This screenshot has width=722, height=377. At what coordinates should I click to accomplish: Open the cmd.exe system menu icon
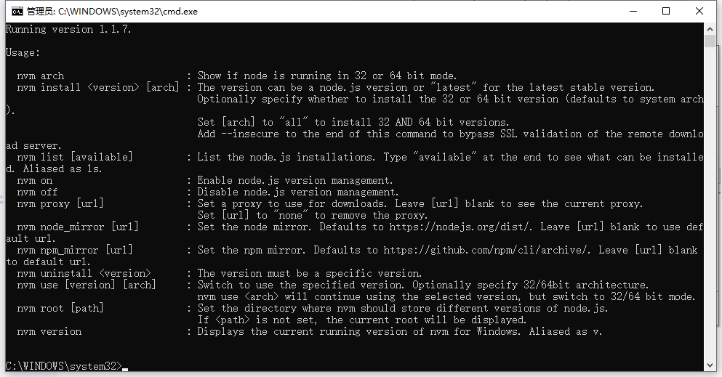(17, 12)
